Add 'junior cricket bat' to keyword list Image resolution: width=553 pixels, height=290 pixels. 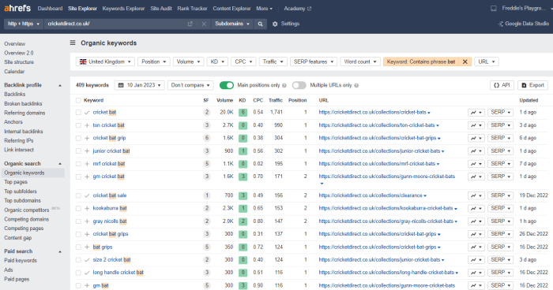tap(87, 151)
